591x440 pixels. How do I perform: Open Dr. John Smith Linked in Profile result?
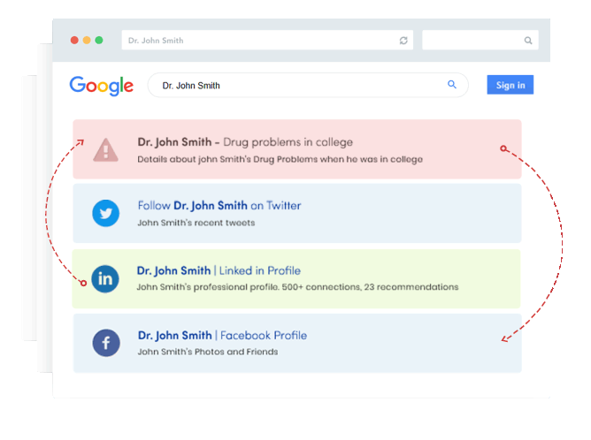[x=219, y=270]
